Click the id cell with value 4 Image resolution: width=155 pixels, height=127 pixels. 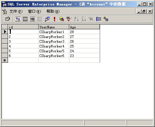coord(23,46)
